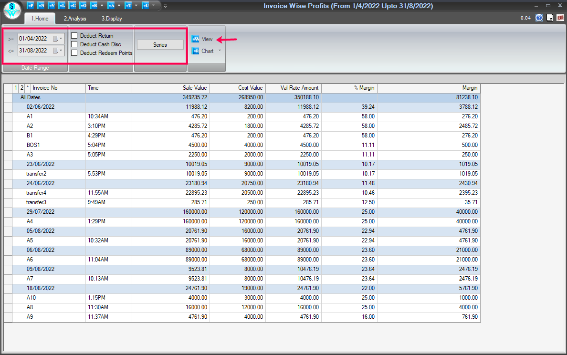567x355 pixels.
Task: Click the 'N' quick access toolbar icon
Action: point(41,6)
